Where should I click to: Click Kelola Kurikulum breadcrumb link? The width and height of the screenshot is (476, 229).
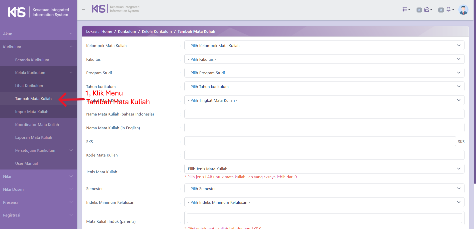click(x=157, y=31)
